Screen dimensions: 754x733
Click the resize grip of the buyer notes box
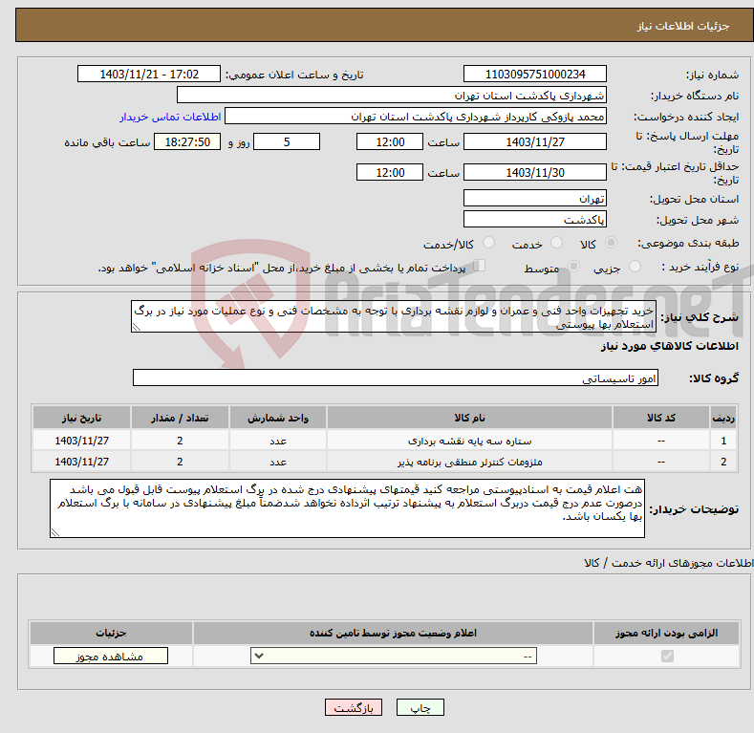54,532
